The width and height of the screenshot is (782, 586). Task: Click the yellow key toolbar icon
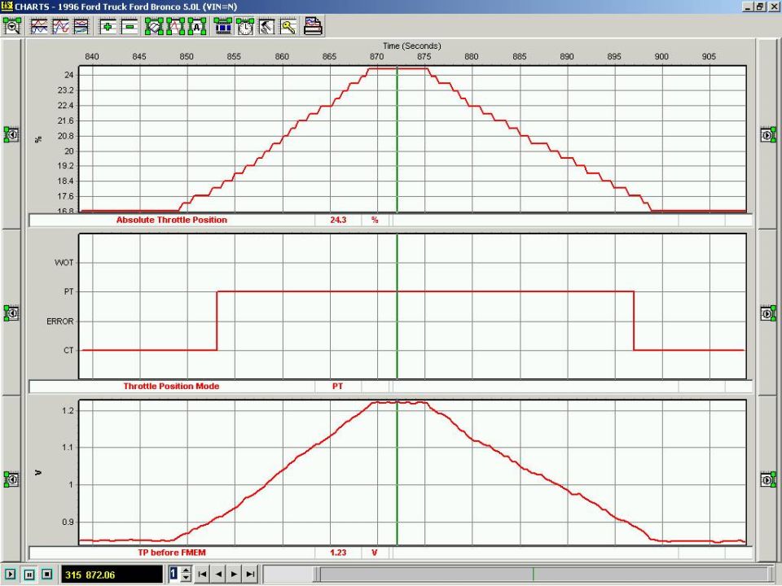pos(288,26)
